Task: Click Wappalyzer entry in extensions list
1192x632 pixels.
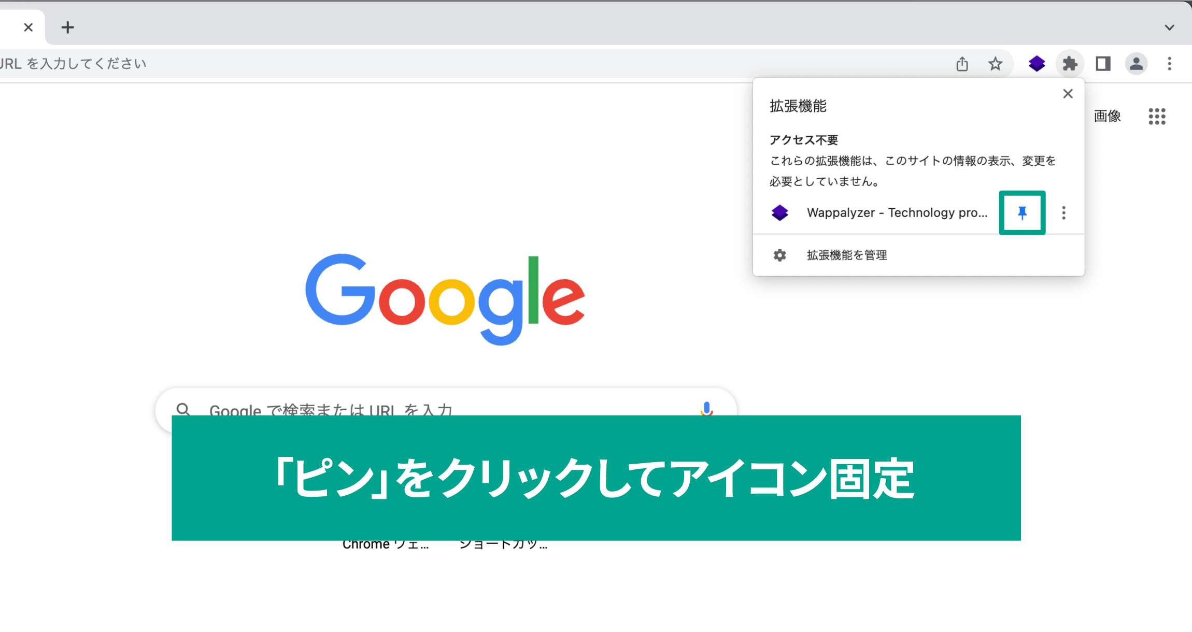Action: point(878,213)
